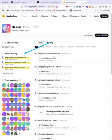
Task: Reload the page with the refresh icon
Action: tap(9, 6)
